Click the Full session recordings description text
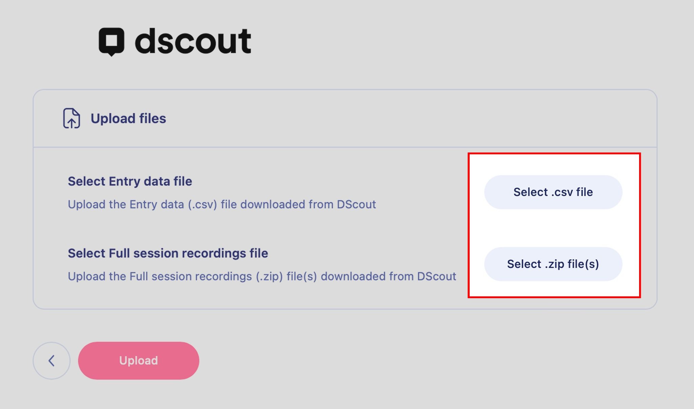This screenshot has width=694, height=409. click(x=262, y=276)
